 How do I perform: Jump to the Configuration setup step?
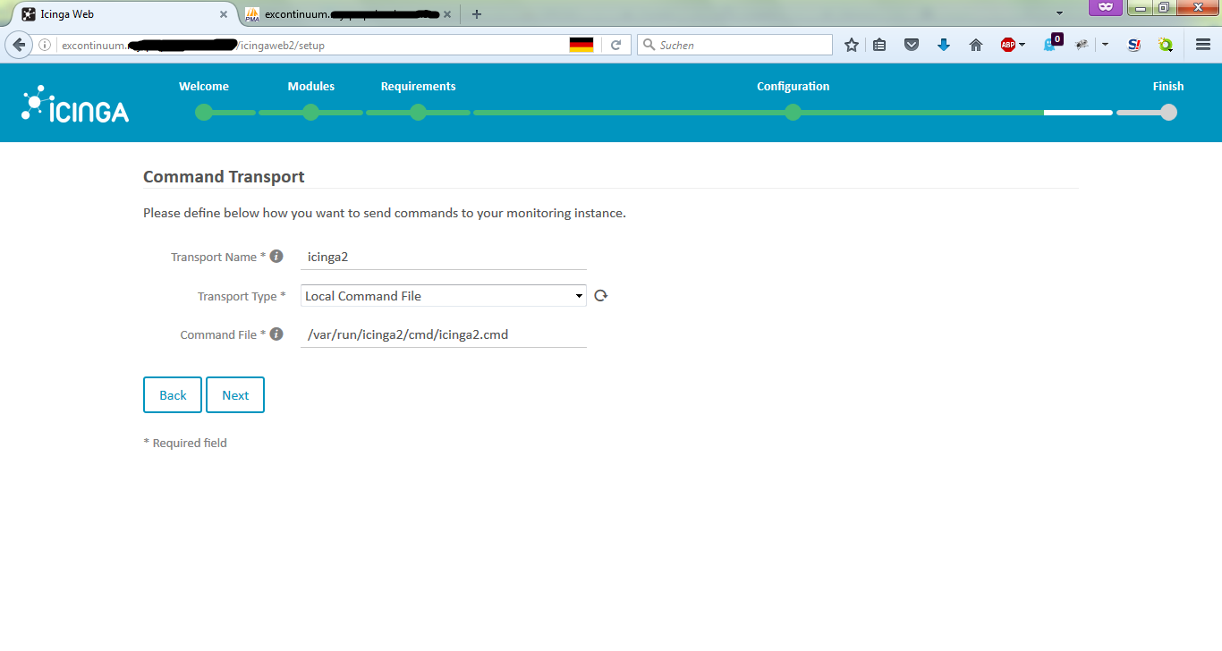pyautogui.click(x=793, y=87)
